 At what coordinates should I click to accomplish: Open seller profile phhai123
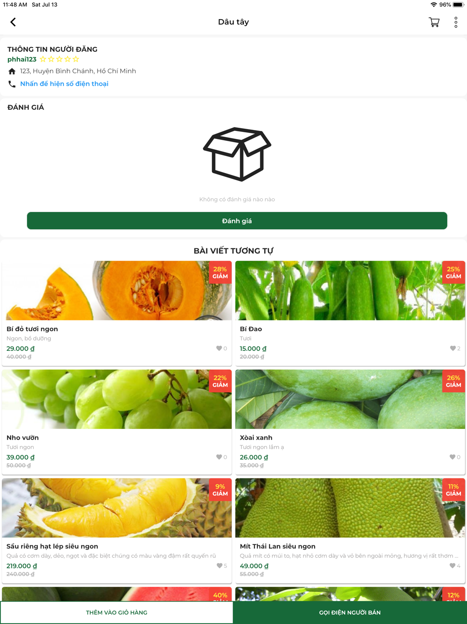[22, 59]
